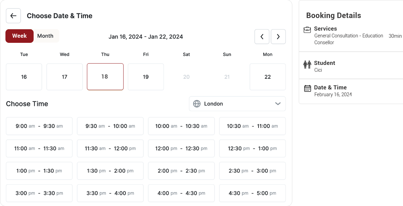Screen dimensions: 403x206
Task: Select Wednesday the 17th
Action: click(x=65, y=77)
